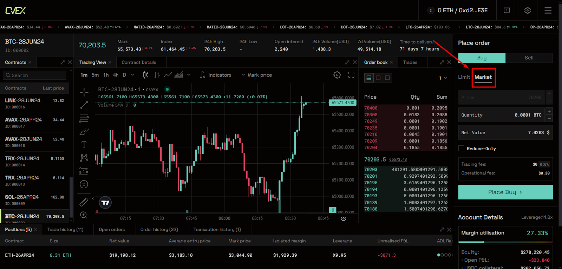Switch order side to Sell
This screenshot has height=269, width=562.
529,58
